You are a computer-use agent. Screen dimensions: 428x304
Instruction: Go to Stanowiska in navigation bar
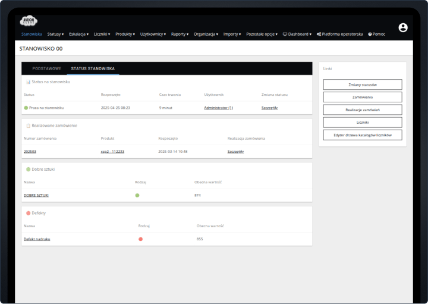[32, 35]
